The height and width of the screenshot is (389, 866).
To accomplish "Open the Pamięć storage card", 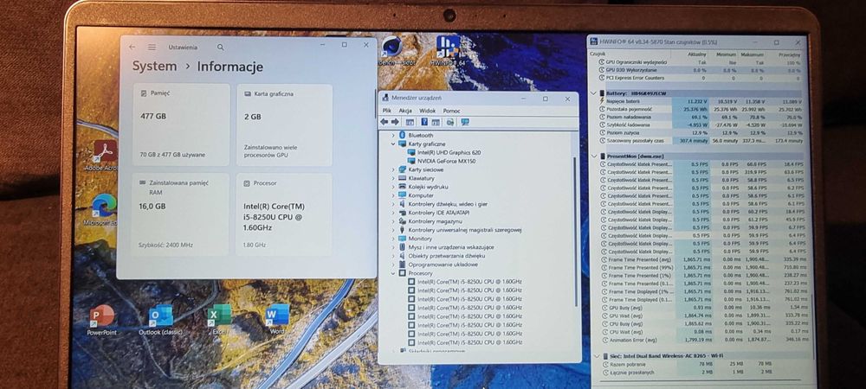I will [x=181, y=125].
